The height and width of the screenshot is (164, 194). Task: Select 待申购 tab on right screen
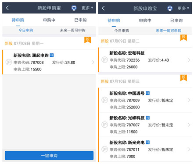click(114, 21)
